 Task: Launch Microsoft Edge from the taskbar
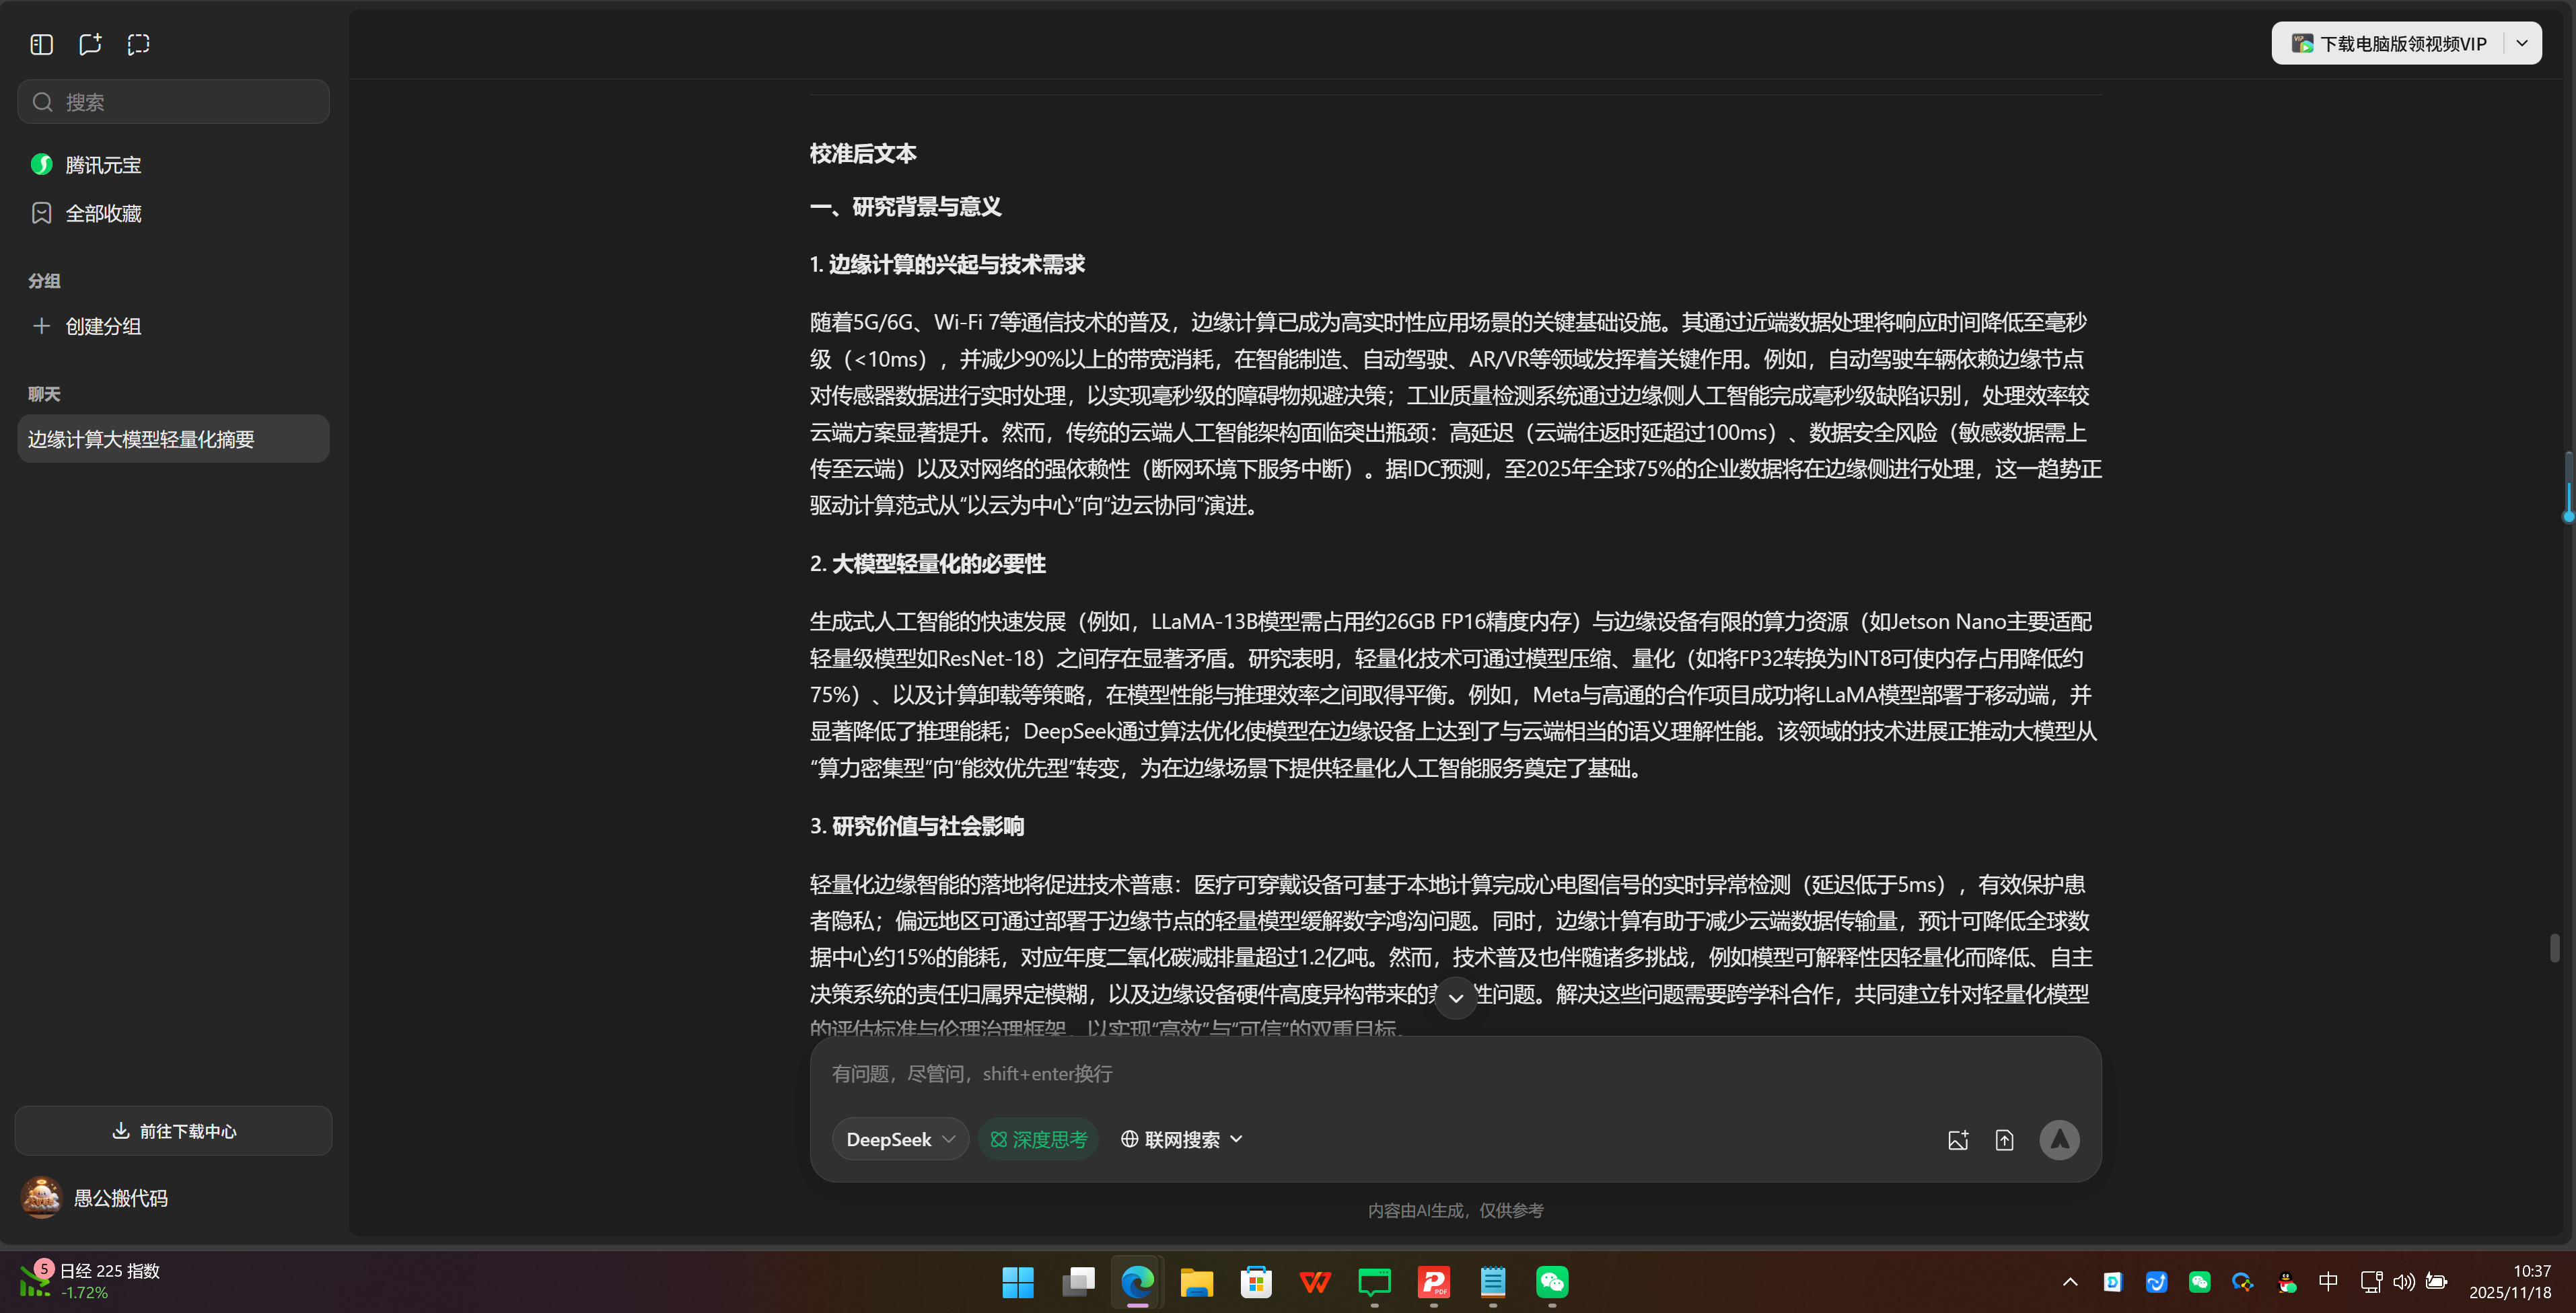tap(1137, 1283)
